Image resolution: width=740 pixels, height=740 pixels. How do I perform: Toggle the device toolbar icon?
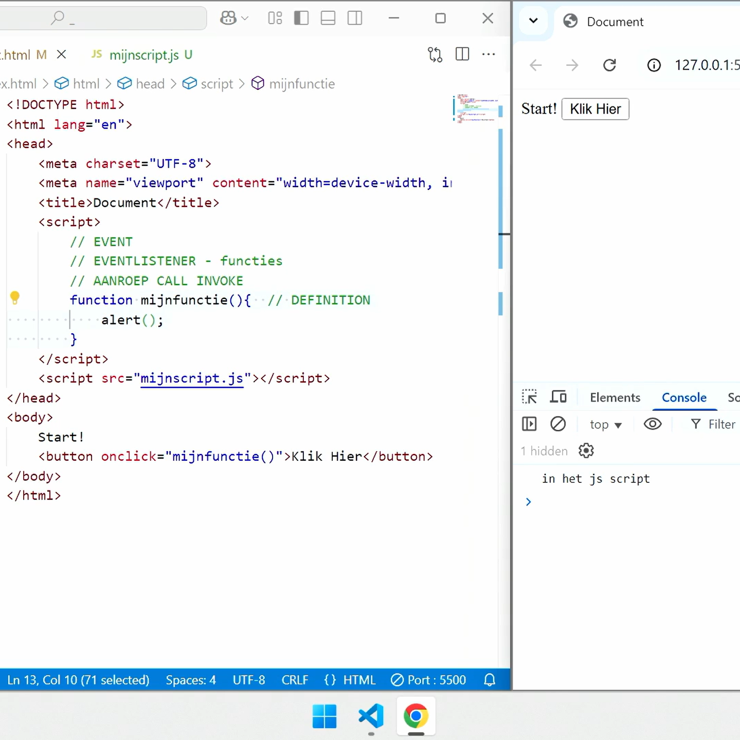coord(558,397)
